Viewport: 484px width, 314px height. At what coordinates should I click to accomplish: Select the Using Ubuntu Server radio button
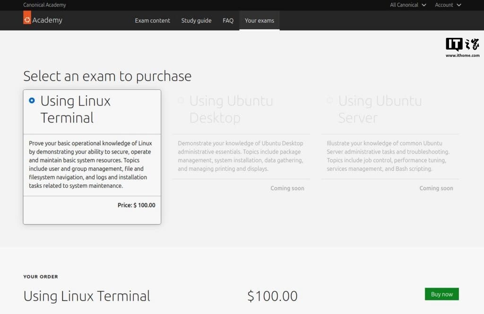[x=329, y=101]
